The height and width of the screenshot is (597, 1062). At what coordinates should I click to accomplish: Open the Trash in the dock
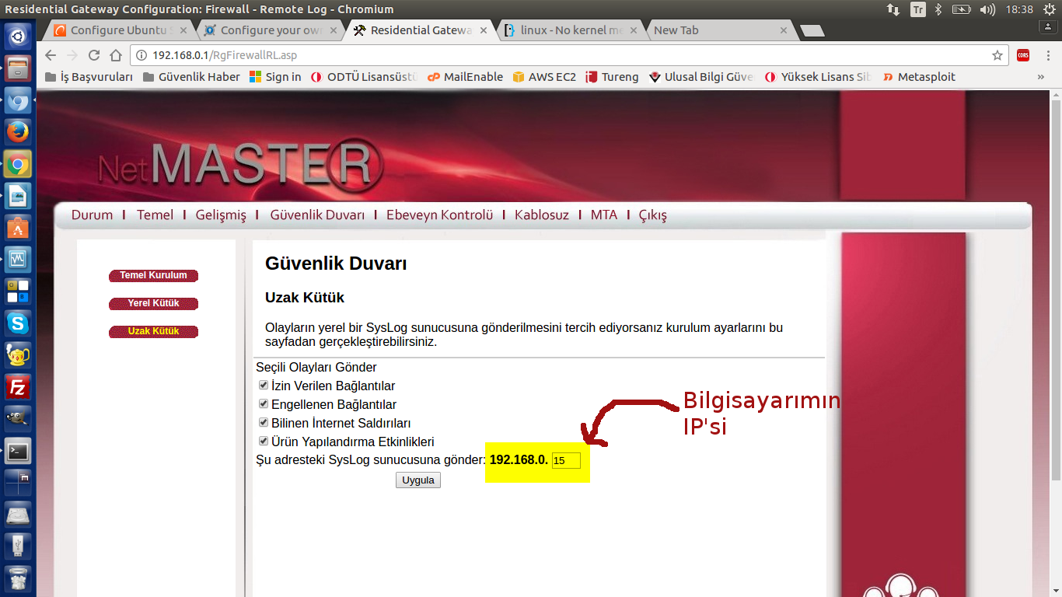click(x=18, y=578)
